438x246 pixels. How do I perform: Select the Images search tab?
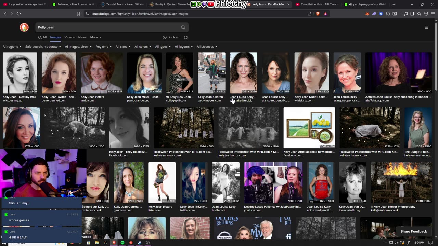pos(55,37)
